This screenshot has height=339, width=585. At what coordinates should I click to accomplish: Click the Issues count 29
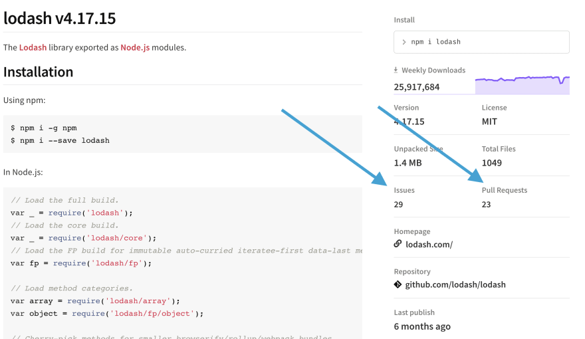click(x=398, y=204)
